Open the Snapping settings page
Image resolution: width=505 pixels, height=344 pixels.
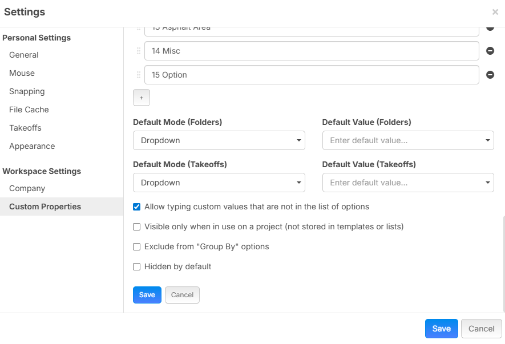pos(27,91)
